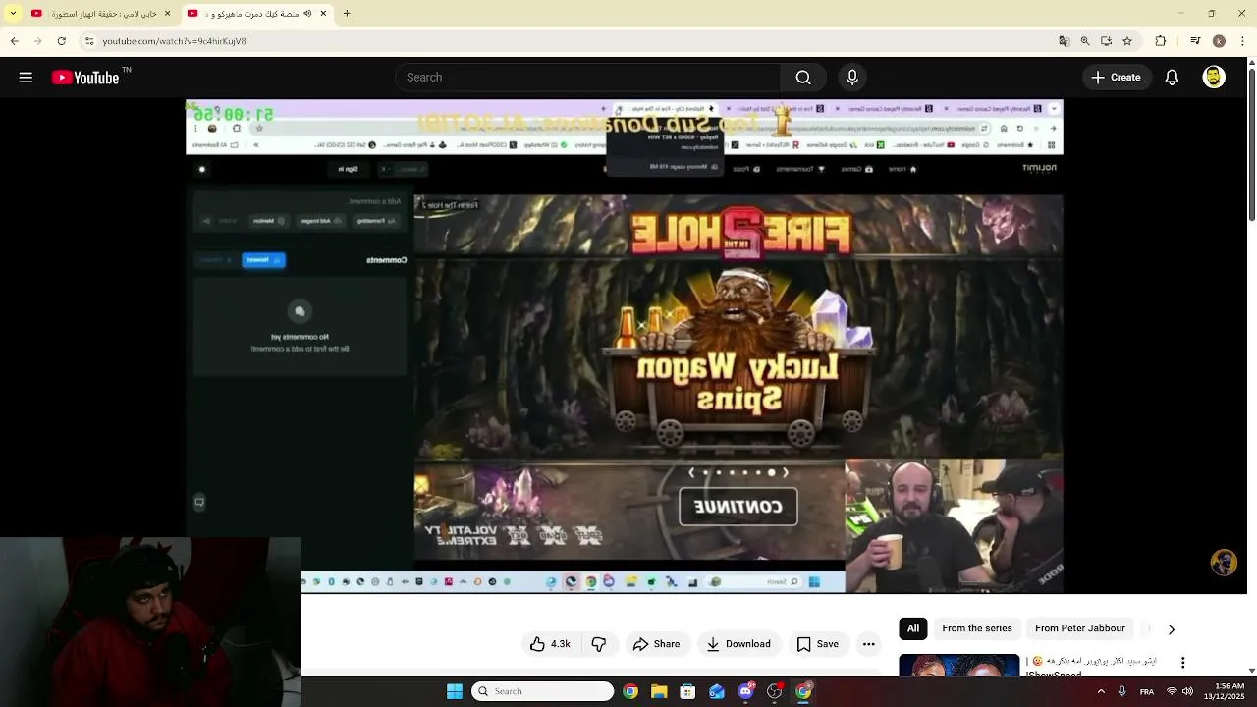
Task: Open Chrome media controls icon
Action: pos(1195,41)
